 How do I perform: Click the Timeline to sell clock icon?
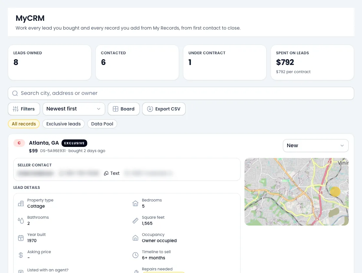(135, 255)
